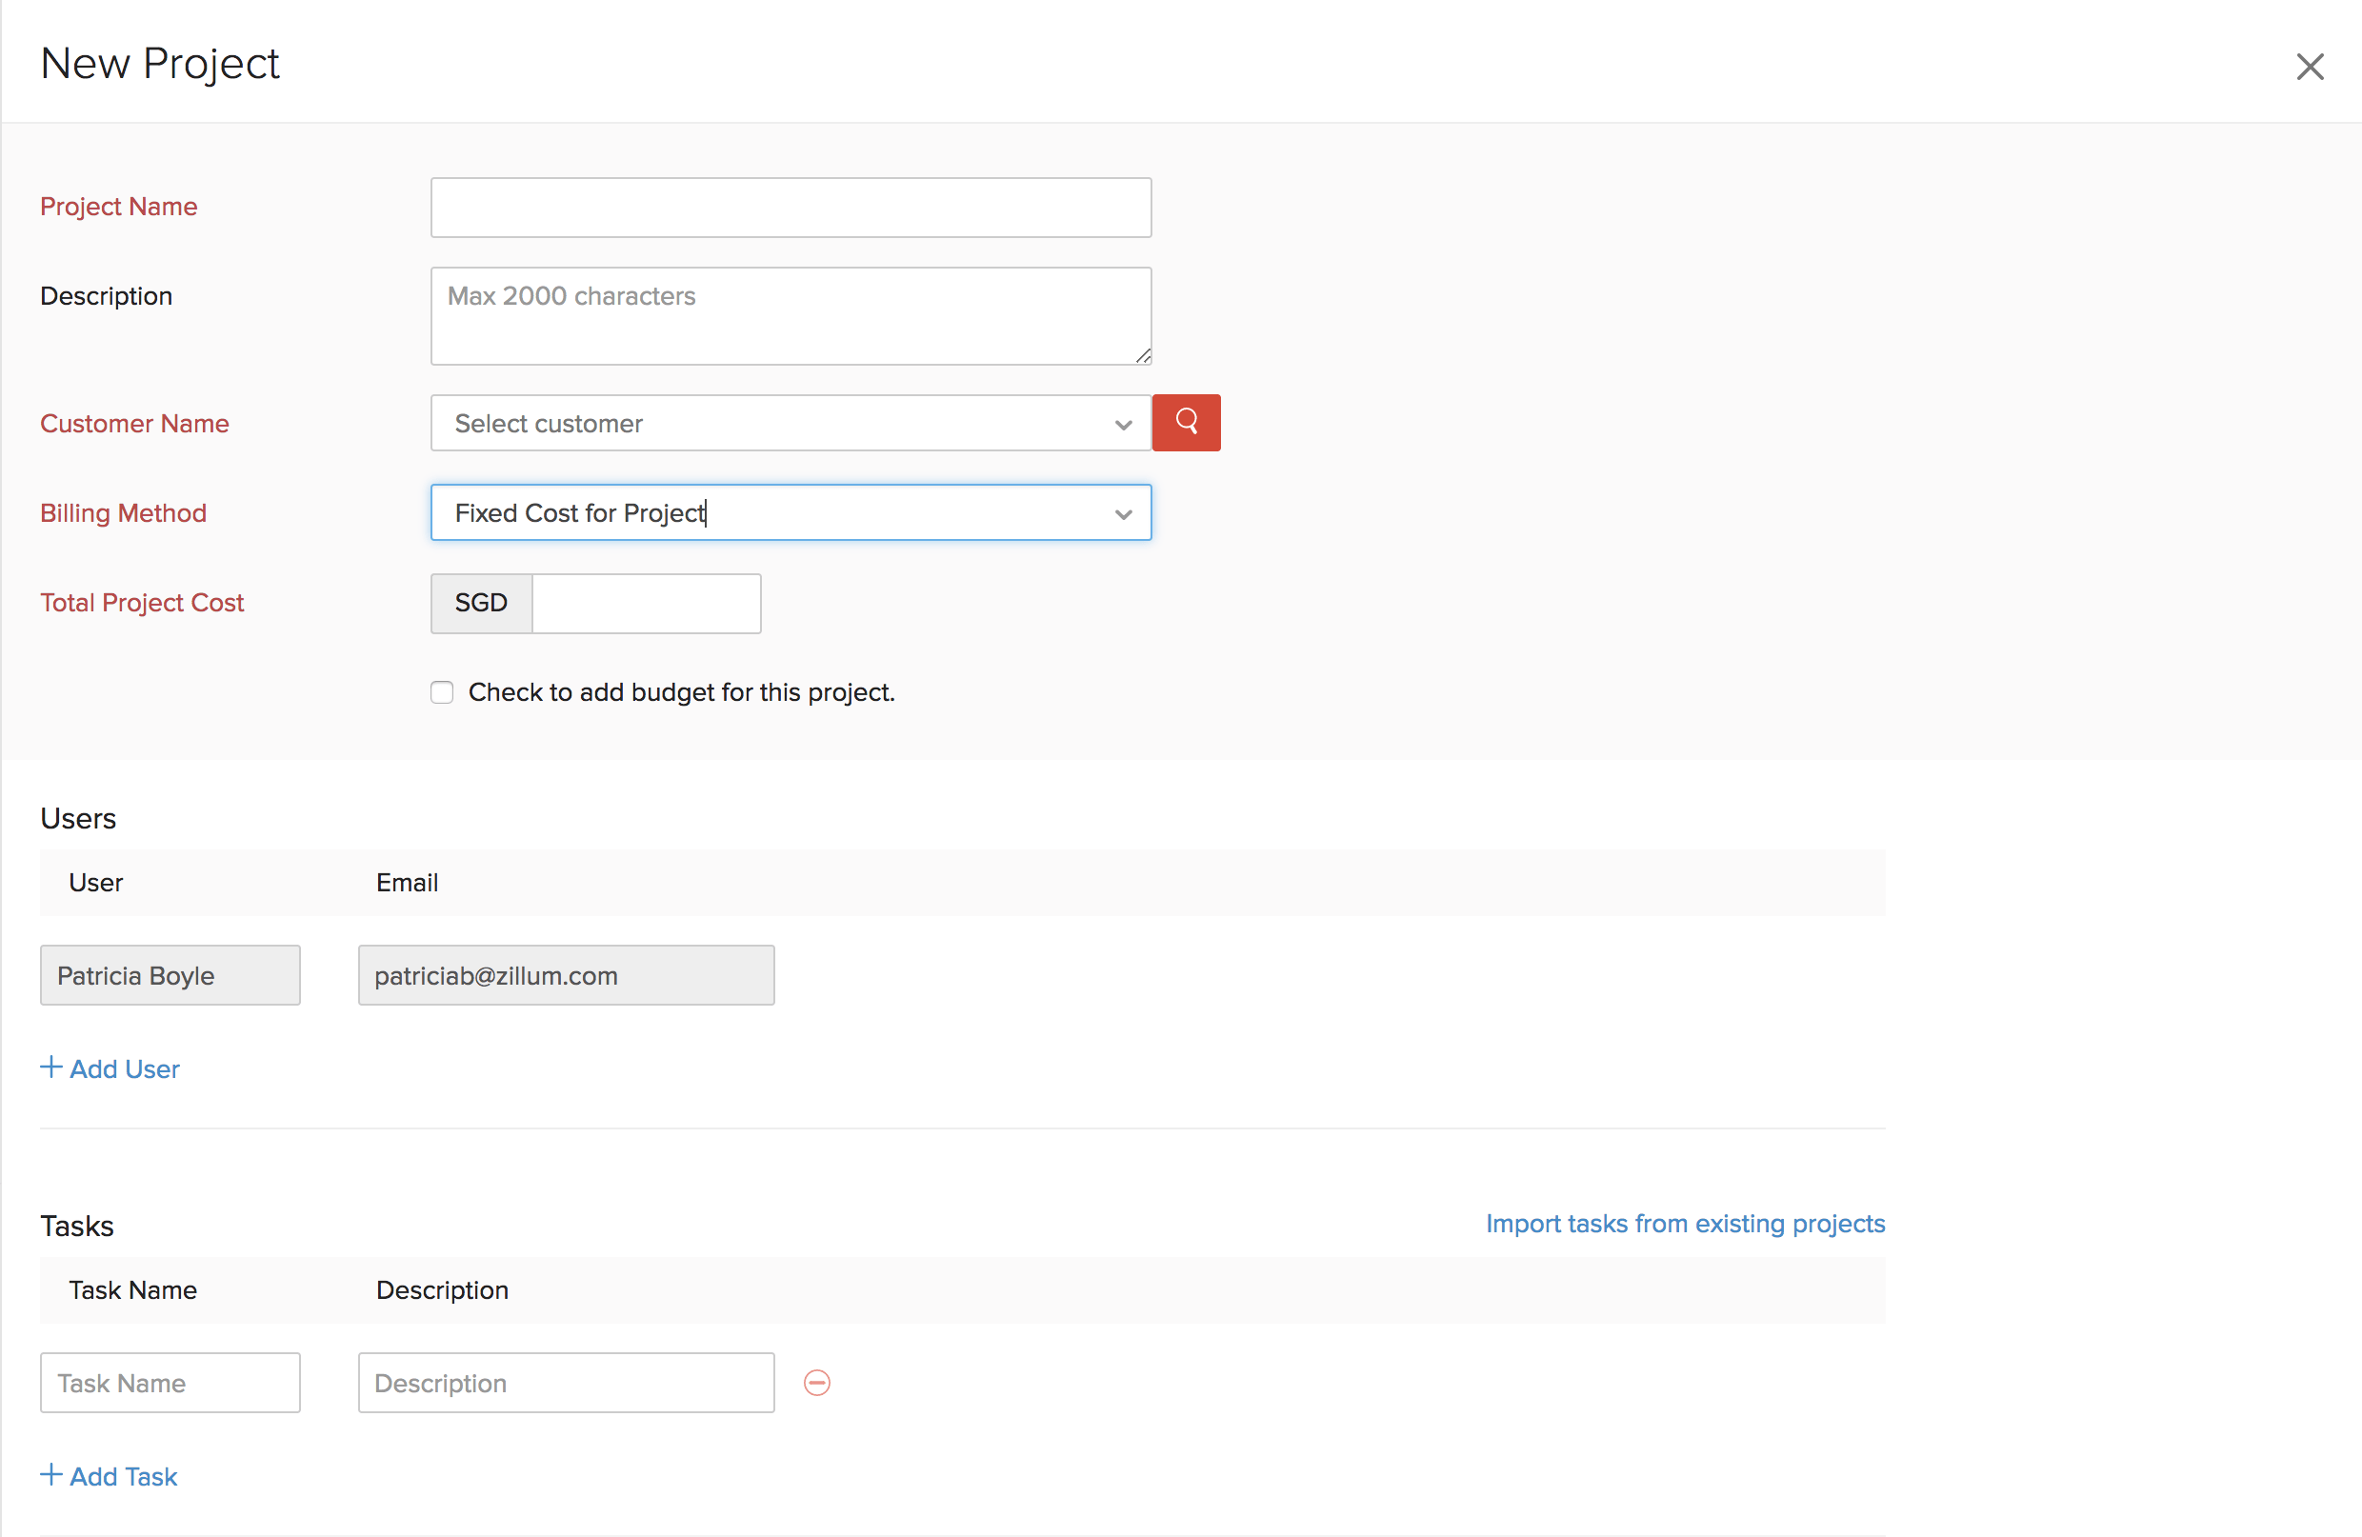Click the Add Task link

click(123, 1476)
